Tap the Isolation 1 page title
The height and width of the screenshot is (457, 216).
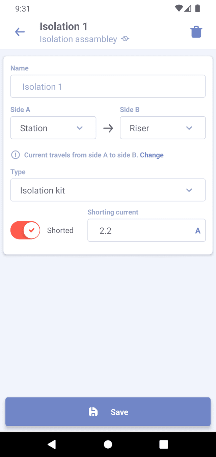(63, 26)
